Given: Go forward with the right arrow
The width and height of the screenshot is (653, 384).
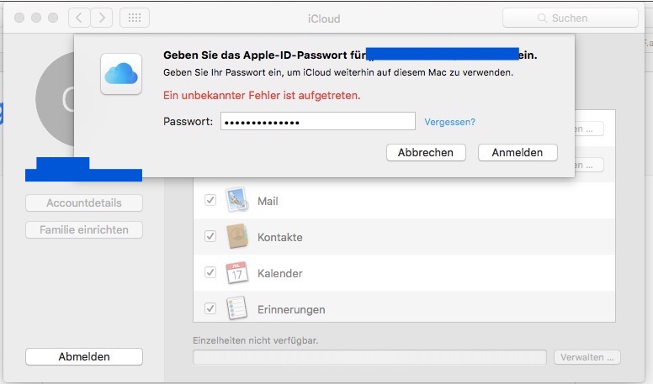Looking at the screenshot, I should click(x=102, y=18).
